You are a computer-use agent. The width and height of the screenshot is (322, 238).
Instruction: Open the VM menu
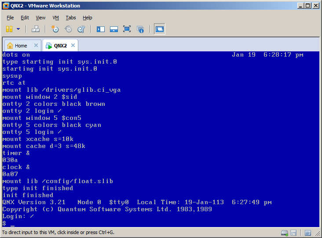click(x=55, y=18)
